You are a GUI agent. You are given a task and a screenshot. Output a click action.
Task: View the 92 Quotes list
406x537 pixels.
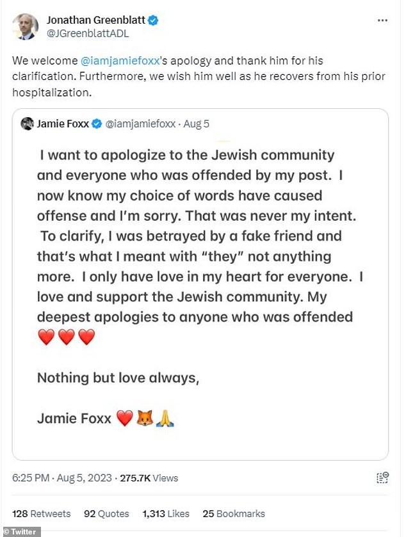coord(106,514)
